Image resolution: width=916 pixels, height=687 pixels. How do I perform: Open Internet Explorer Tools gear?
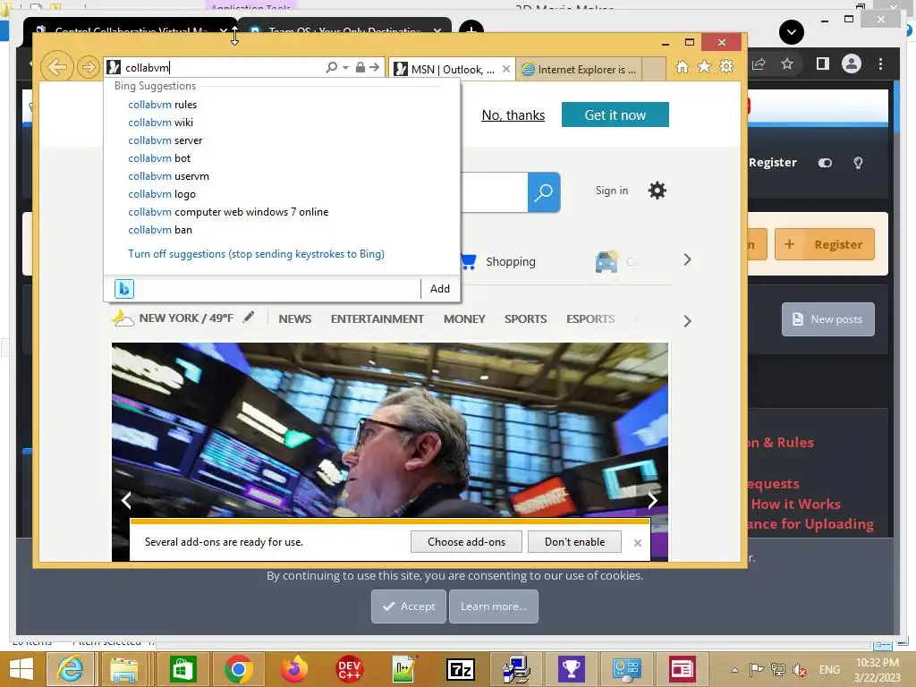click(726, 66)
